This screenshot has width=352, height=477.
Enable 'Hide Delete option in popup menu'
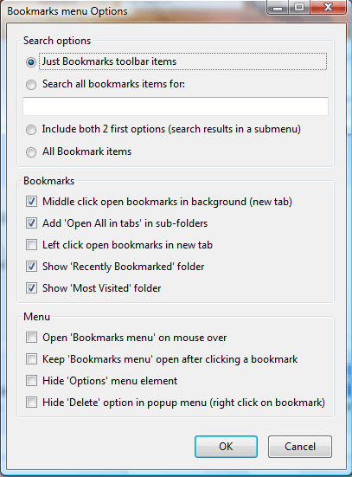[x=31, y=403]
